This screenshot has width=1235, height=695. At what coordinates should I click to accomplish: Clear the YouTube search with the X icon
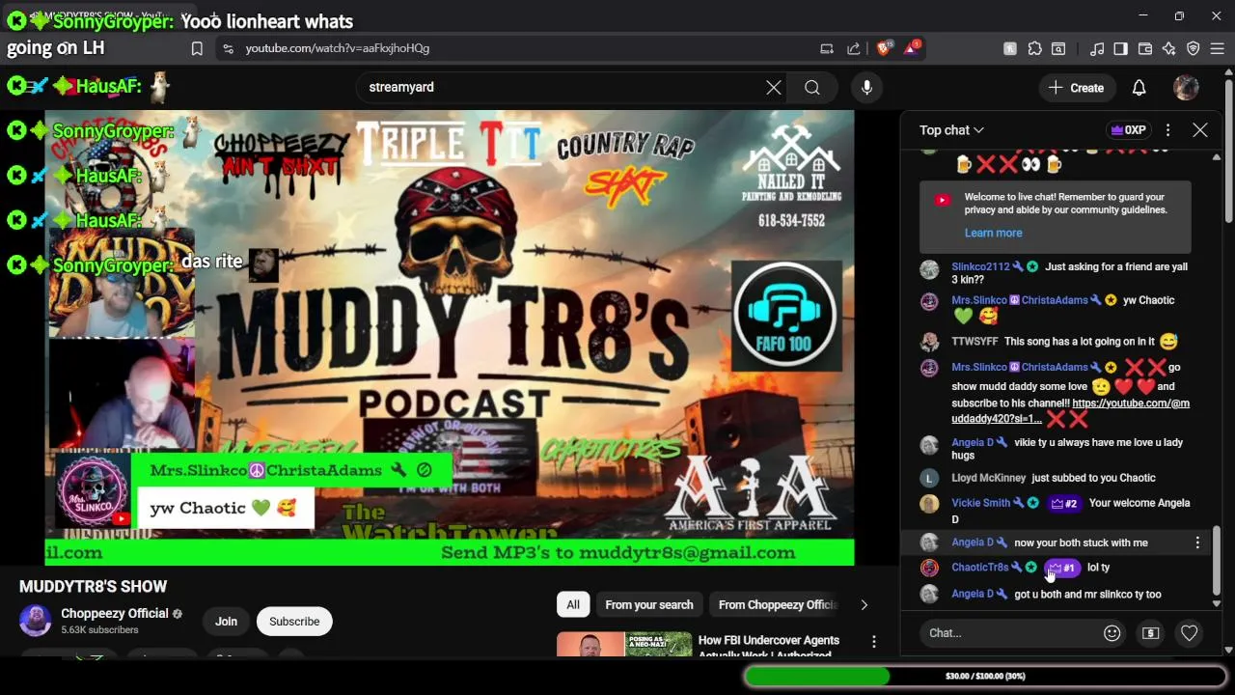pyautogui.click(x=774, y=88)
